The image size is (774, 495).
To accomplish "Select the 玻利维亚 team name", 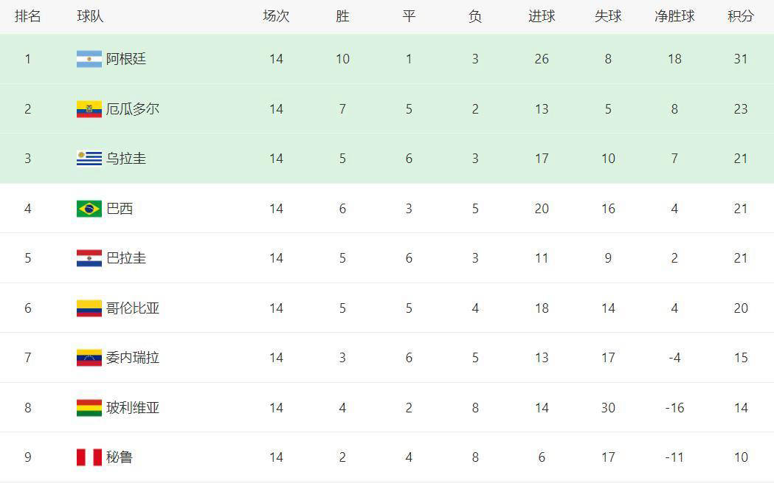I will click(133, 408).
